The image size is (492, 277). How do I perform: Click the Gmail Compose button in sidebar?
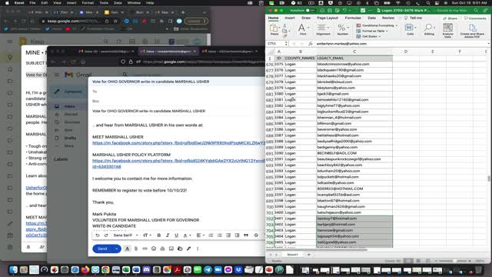coord(68,92)
